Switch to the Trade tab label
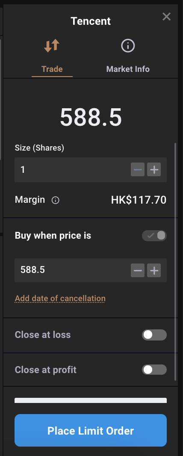The image size is (183, 456). [x=52, y=69]
